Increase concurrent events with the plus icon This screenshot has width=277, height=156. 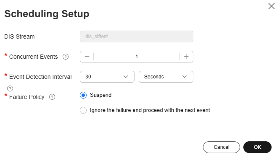pyautogui.click(x=186, y=57)
